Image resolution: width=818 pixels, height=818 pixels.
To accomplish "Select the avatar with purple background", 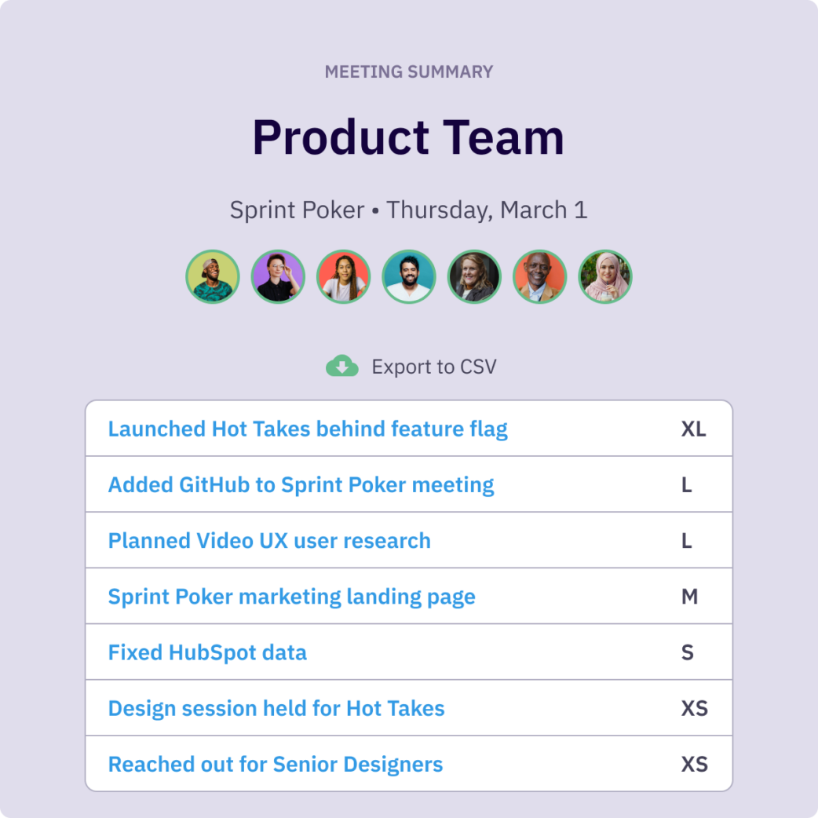I will coord(278,277).
